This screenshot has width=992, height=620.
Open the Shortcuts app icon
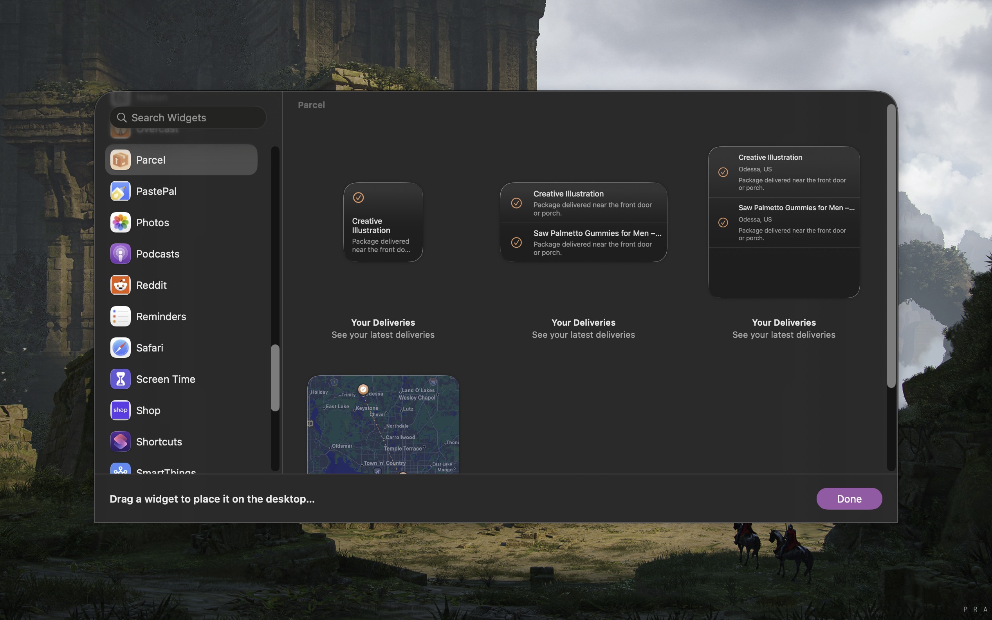pos(120,442)
